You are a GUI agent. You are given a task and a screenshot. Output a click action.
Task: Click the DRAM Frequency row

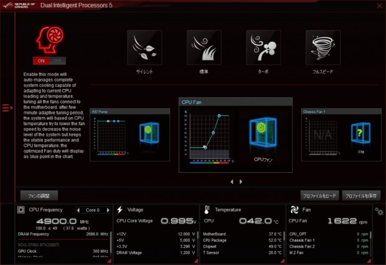[63, 234]
